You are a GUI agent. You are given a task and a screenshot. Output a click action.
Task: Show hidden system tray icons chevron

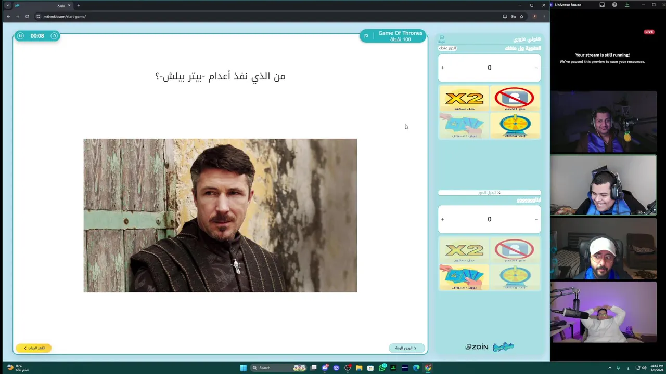click(610, 368)
